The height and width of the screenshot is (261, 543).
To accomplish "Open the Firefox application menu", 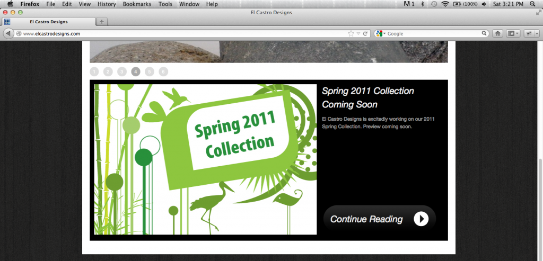I will [30, 4].
